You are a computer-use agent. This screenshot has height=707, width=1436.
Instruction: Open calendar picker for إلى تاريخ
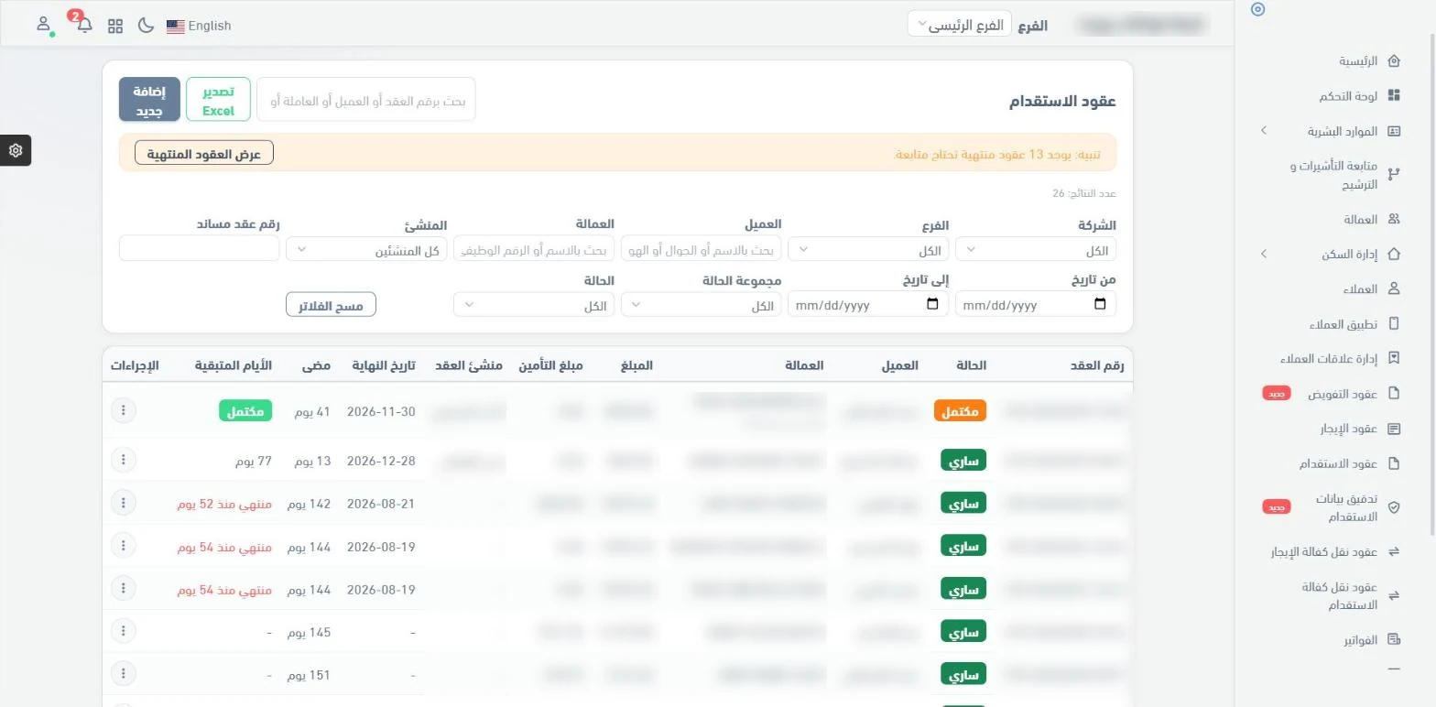[x=932, y=304]
